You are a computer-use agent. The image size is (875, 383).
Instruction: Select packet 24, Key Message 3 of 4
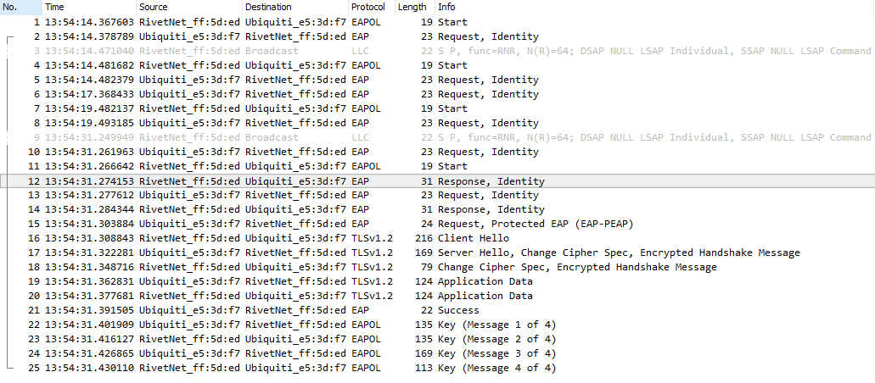(496, 353)
